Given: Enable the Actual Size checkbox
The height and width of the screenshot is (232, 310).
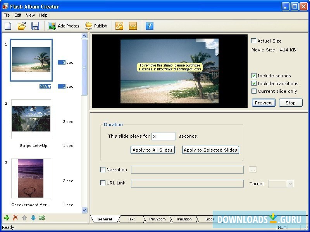Looking at the screenshot, I should tap(254, 41).
